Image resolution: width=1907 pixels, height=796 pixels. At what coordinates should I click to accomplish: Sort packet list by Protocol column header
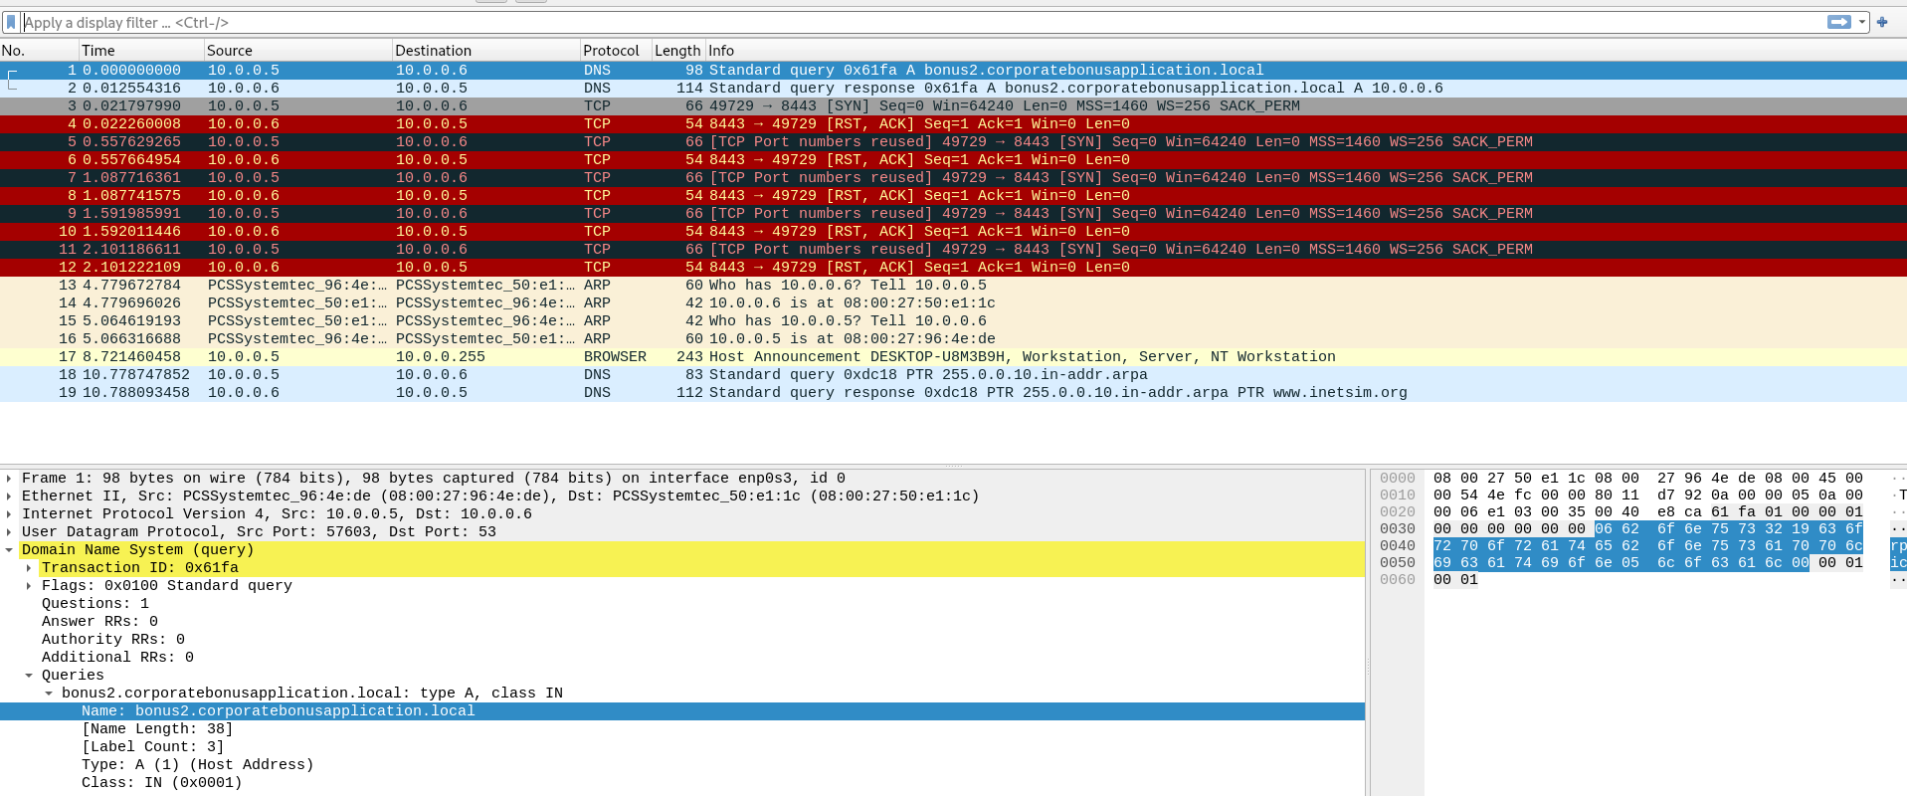click(611, 51)
